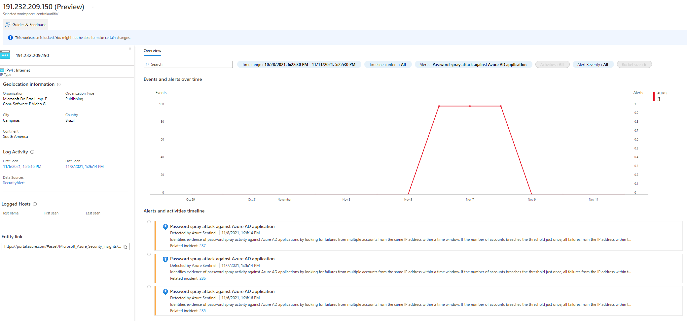
Task: Click the Host name column header
Action: click(10, 213)
